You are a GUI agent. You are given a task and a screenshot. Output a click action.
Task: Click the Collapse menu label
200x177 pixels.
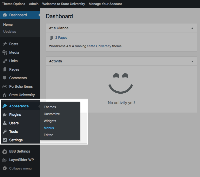click(20, 168)
